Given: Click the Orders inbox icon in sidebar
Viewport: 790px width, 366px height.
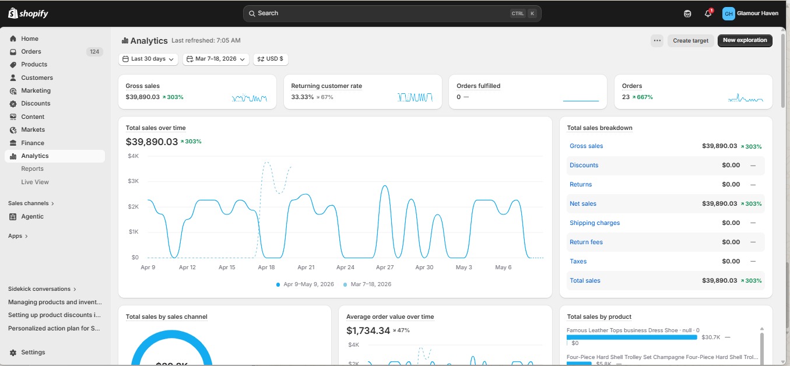Looking at the screenshot, I should click(13, 52).
